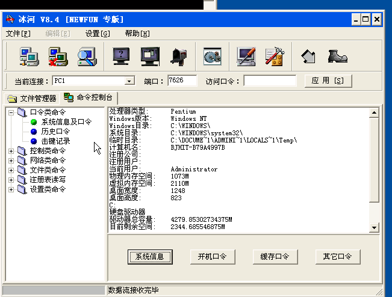Click the 其它口令 button
Viewport: 392px width, 297px height.
click(x=338, y=257)
